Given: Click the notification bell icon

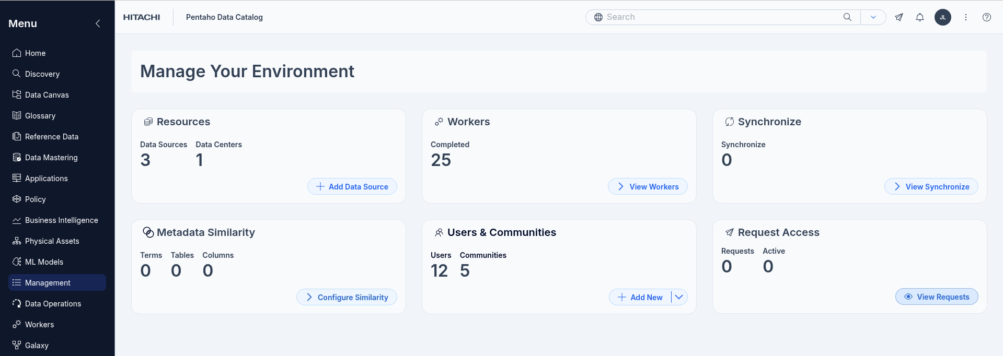Looking at the screenshot, I should (x=919, y=17).
